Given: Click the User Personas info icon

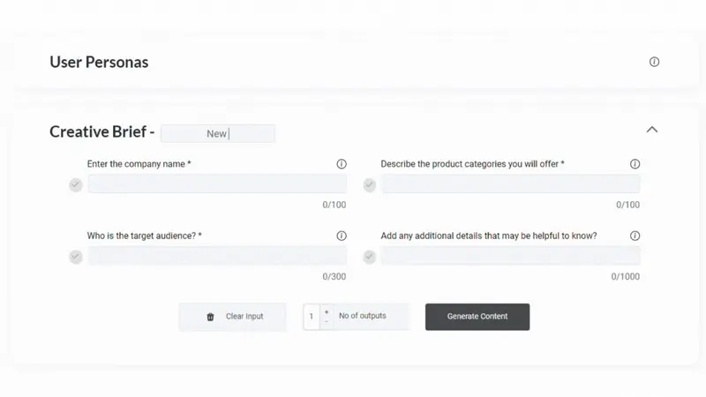Looking at the screenshot, I should click(x=654, y=62).
